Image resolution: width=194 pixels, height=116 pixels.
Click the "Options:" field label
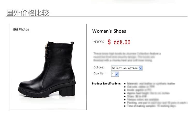tap(99, 67)
